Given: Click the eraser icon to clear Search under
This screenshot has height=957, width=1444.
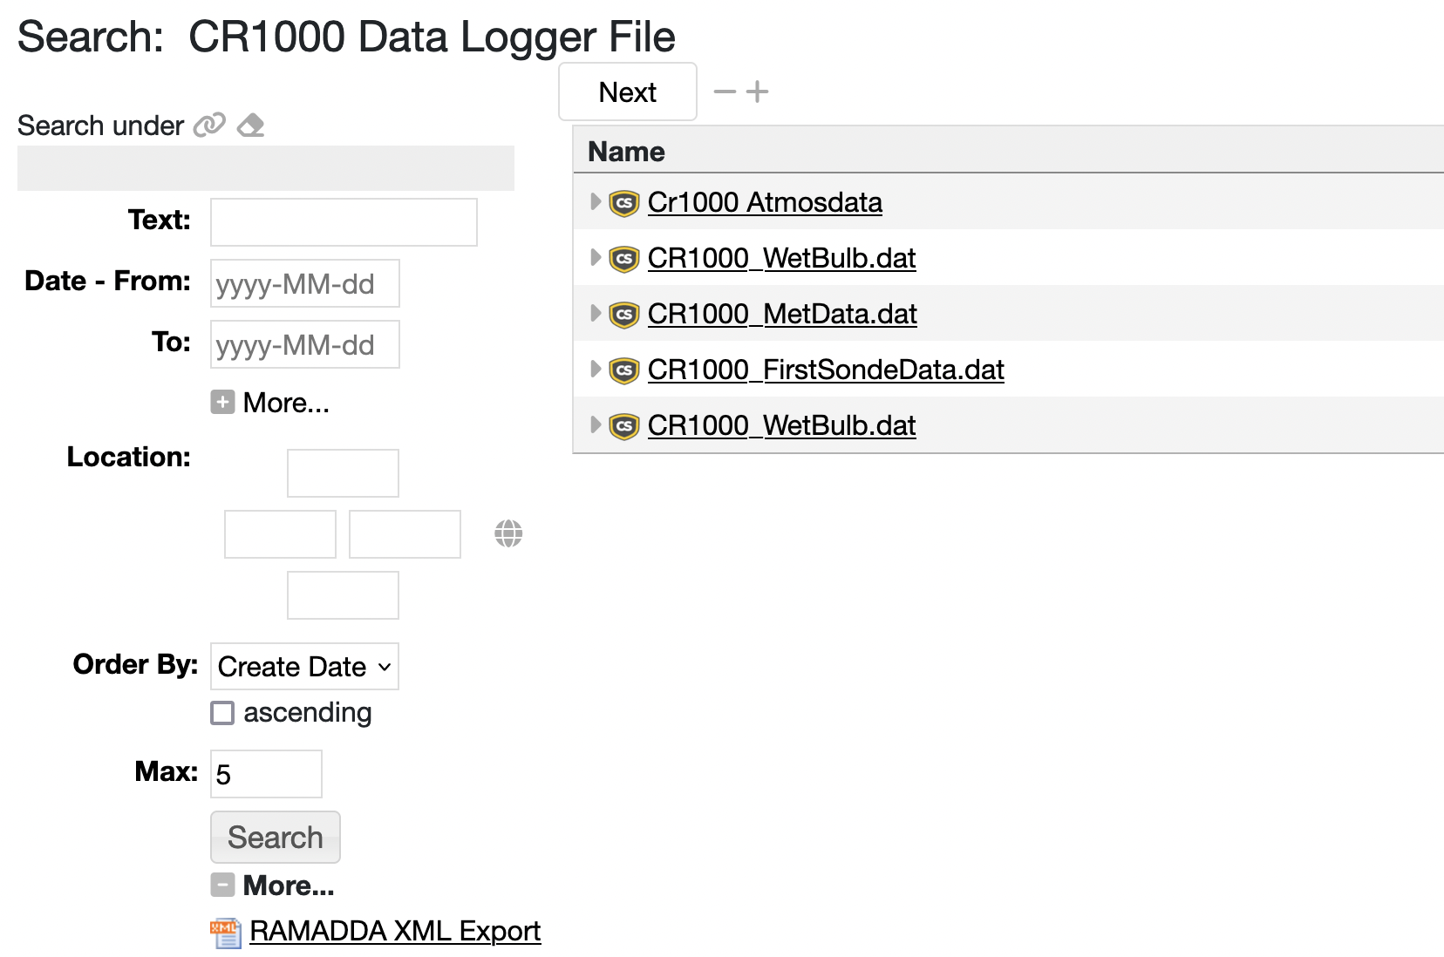Looking at the screenshot, I should pyautogui.click(x=251, y=126).
